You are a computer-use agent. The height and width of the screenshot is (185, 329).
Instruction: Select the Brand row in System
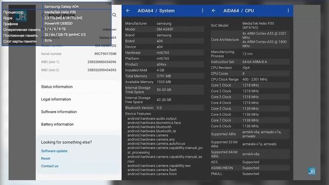pos(164,35)
